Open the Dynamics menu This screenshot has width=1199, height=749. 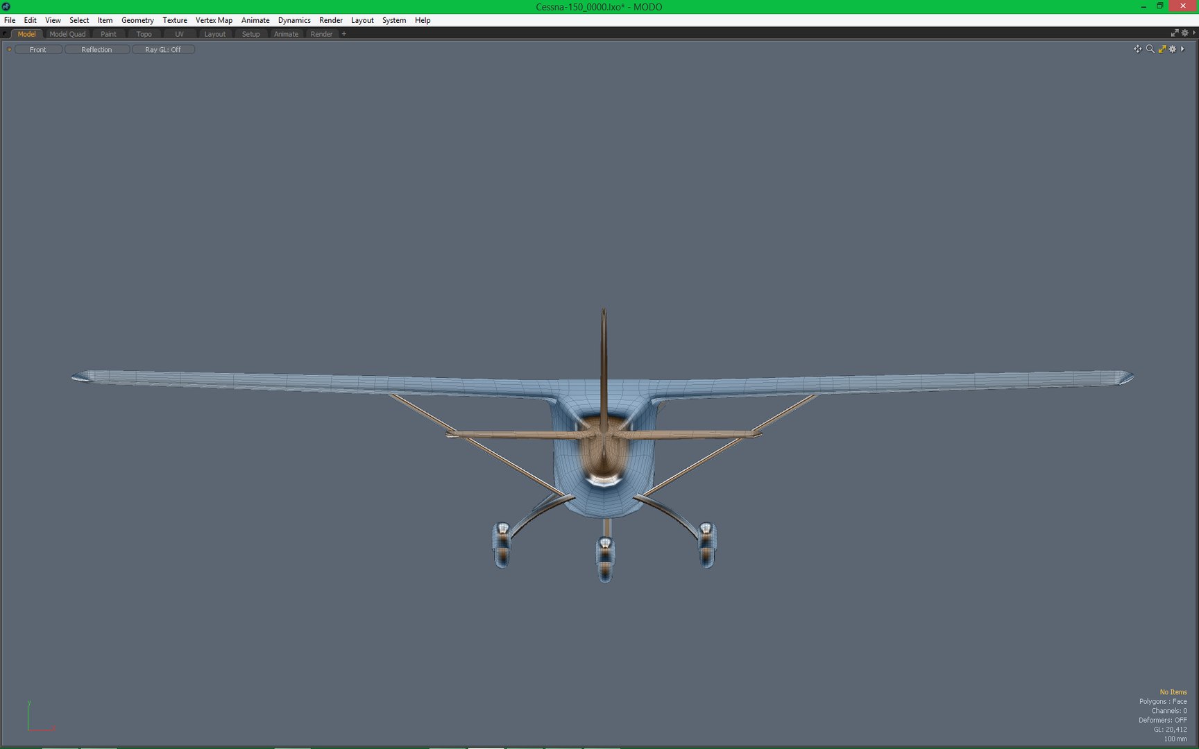[294, 20]
